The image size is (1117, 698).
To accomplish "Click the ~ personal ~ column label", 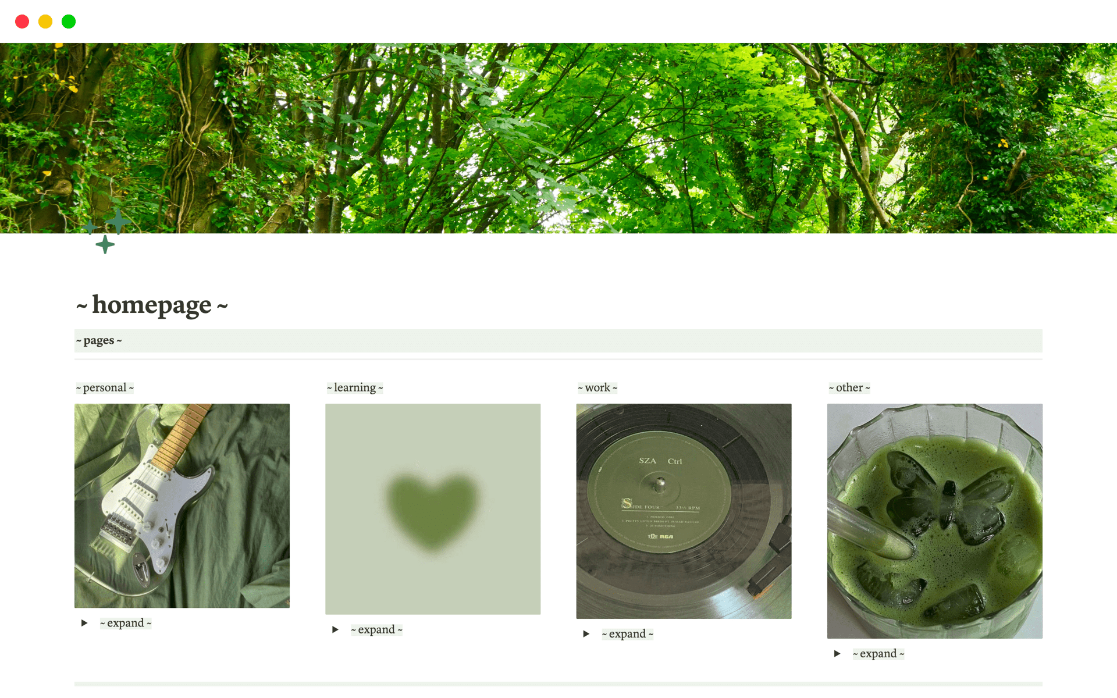I will coord(105,387).
